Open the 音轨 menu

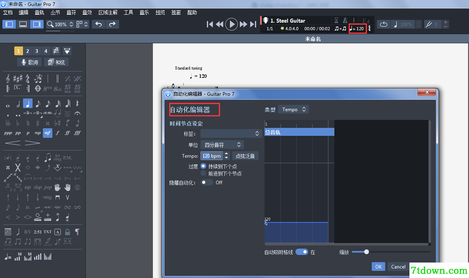pyautogui.click(x=39, y=12)
